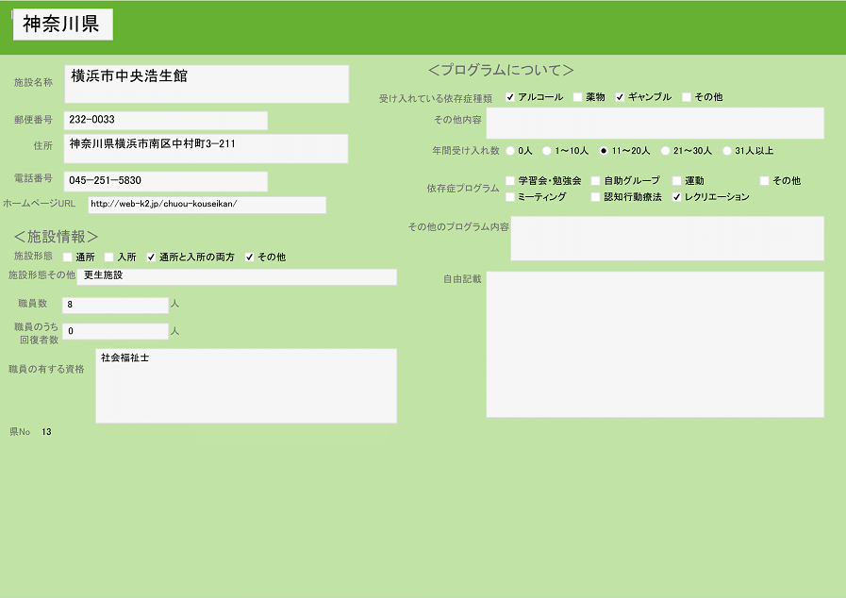This screenshot has height=598, width=846.
Task: Click the empty 自由記載 text area
Action: [655, 344]
